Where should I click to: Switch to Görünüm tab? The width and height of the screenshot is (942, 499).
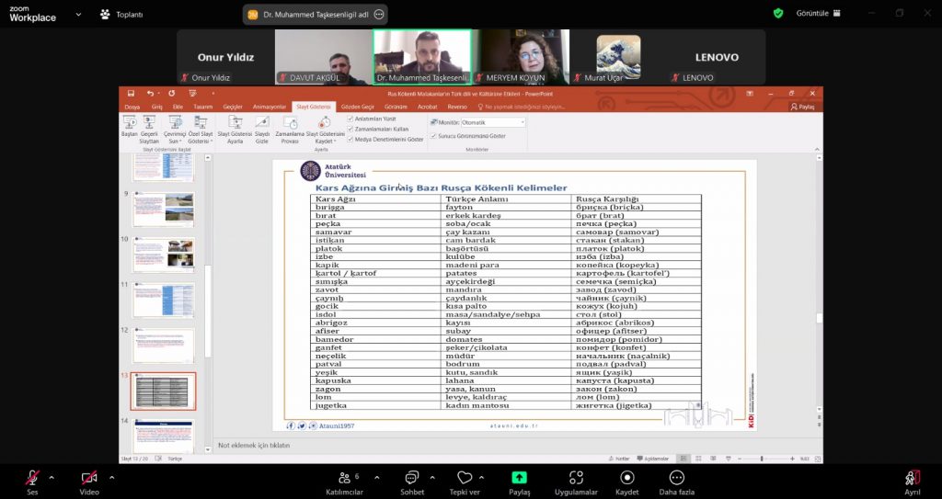pos(396,107)
